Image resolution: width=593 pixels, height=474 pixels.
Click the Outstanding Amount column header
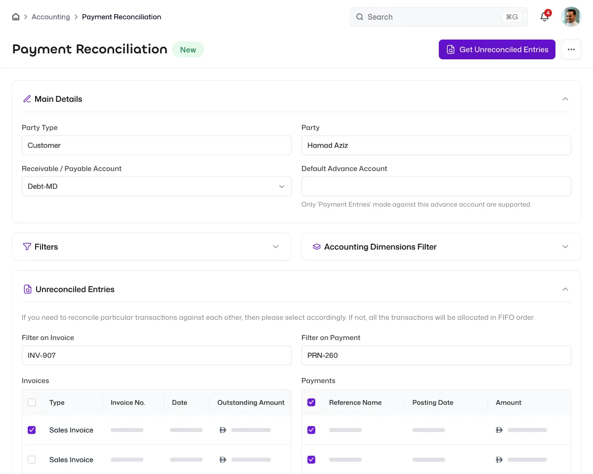pyautogui.click(x=251, y=402)
